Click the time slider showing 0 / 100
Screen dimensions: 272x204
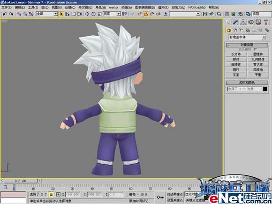pyautogui.click(x=21, y=181)
